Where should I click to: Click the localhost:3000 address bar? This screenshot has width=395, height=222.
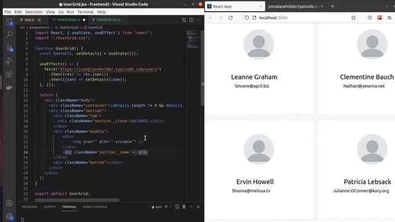[x=300, y=18]
